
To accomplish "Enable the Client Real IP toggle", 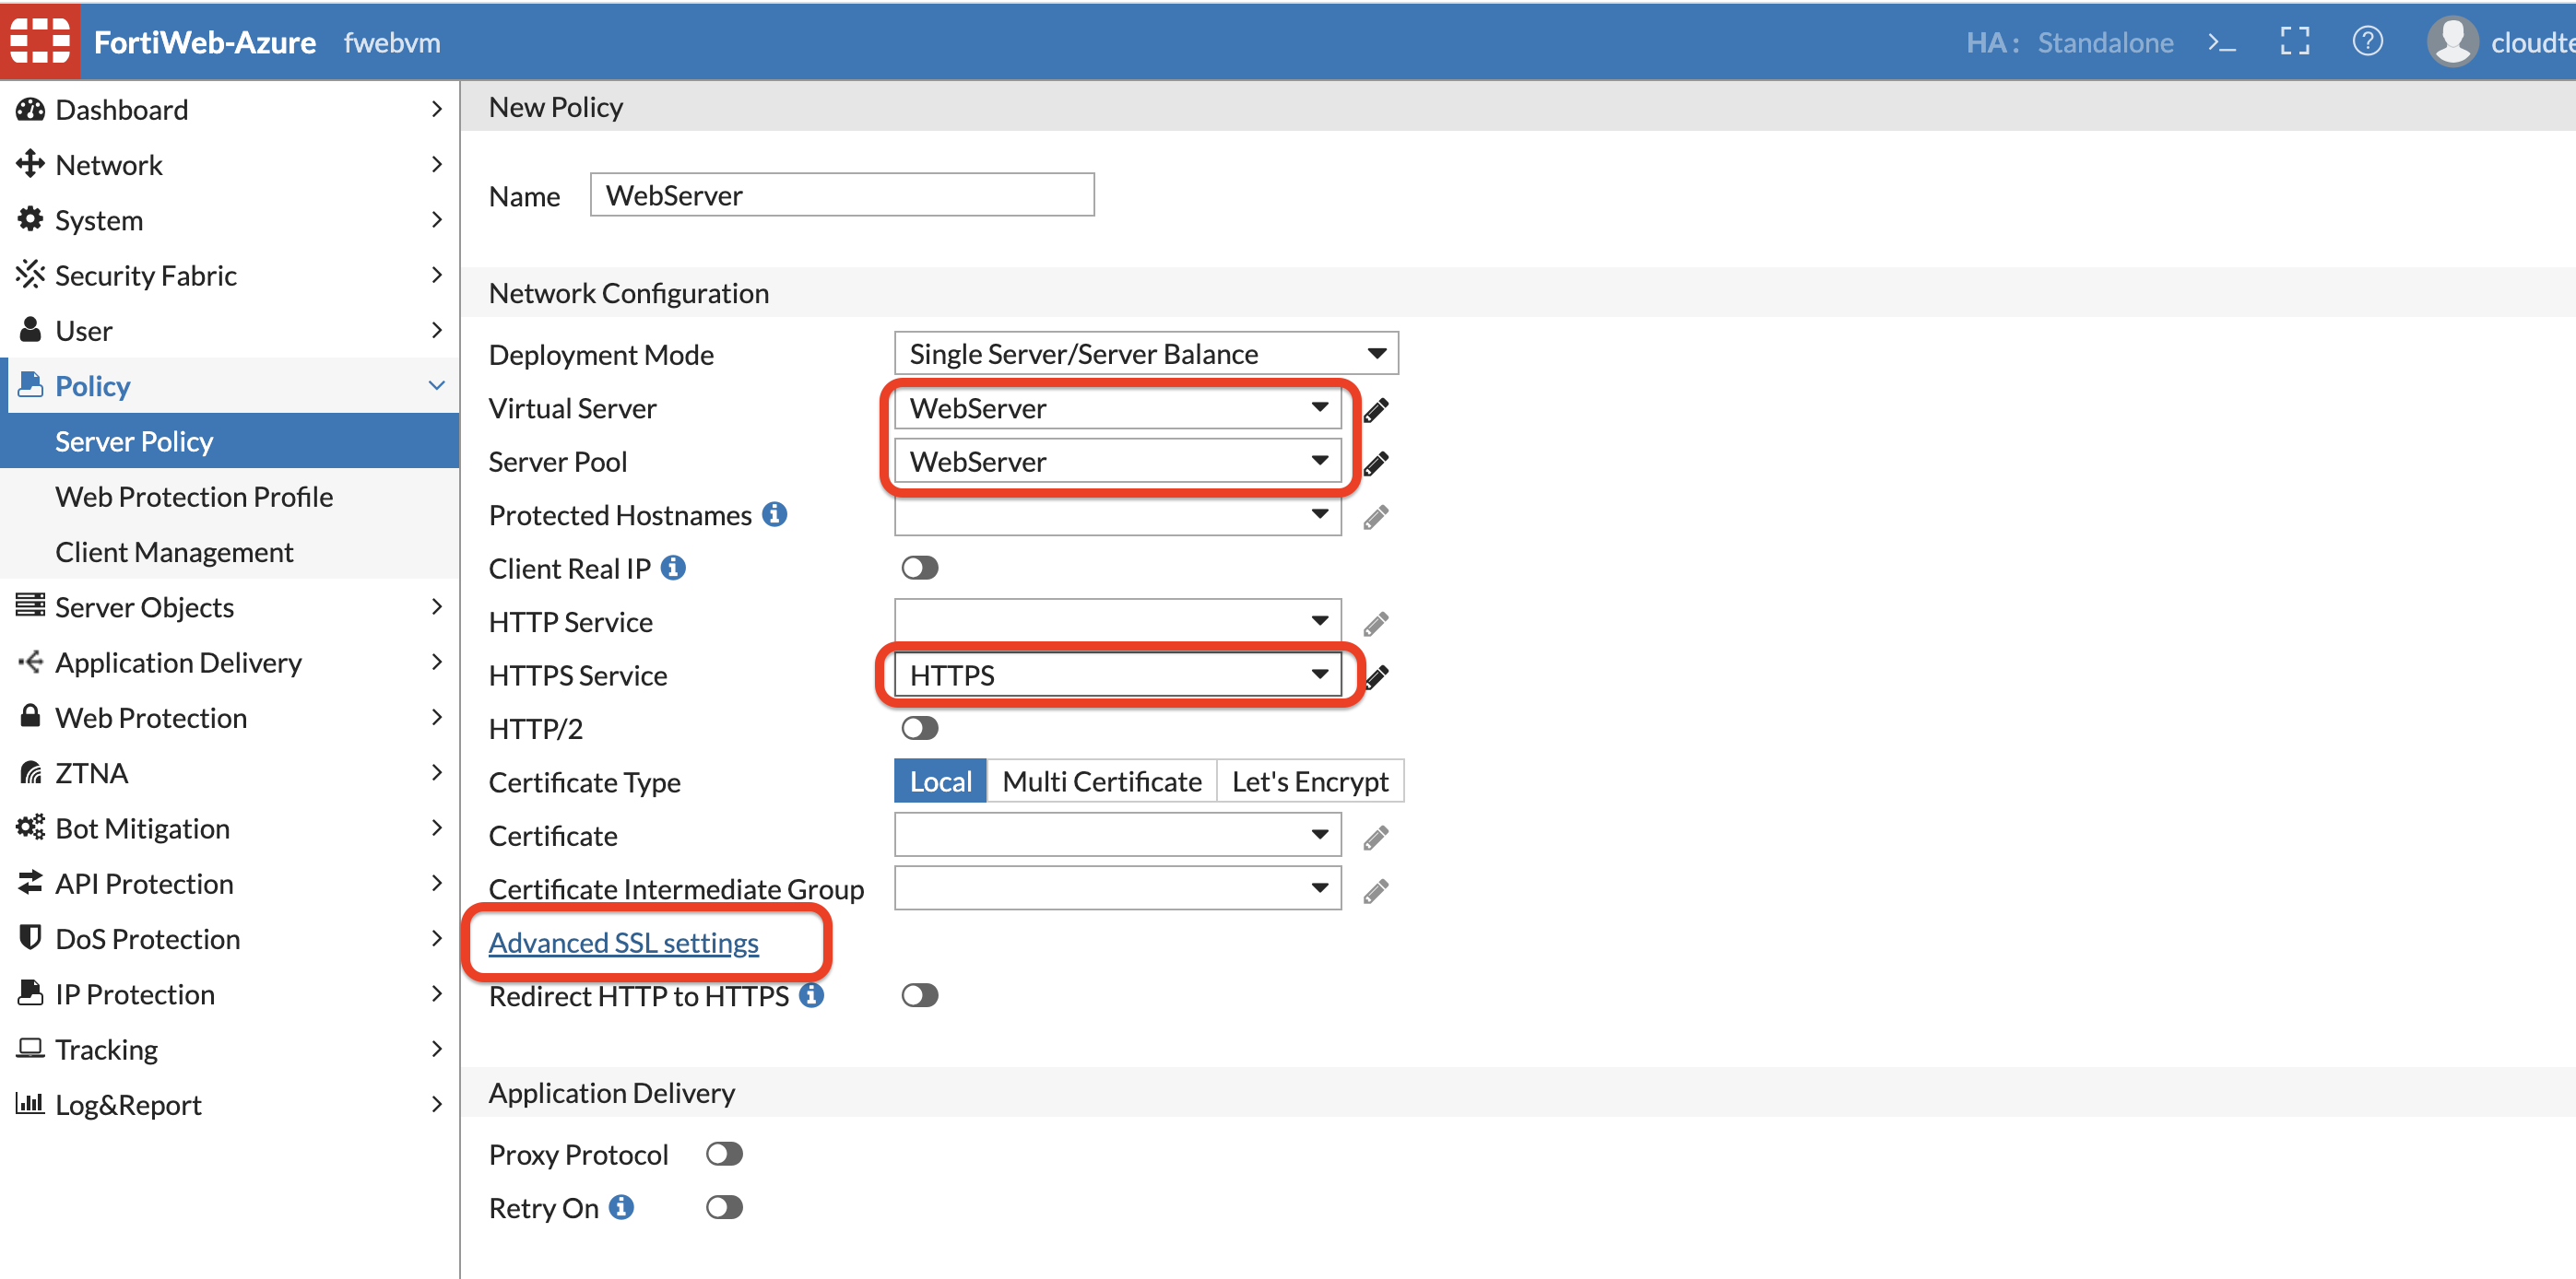I will [919, 568].
